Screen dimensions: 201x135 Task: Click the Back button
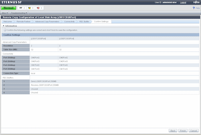coord(173,131)
